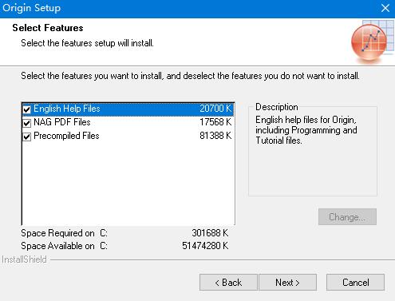Close the Origin Setup window
The width and height of the screenshot is (395, 301).
point(385,8)
